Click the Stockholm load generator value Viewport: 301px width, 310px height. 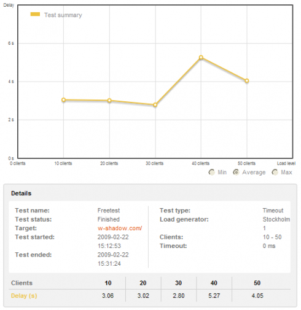[276, 219]
